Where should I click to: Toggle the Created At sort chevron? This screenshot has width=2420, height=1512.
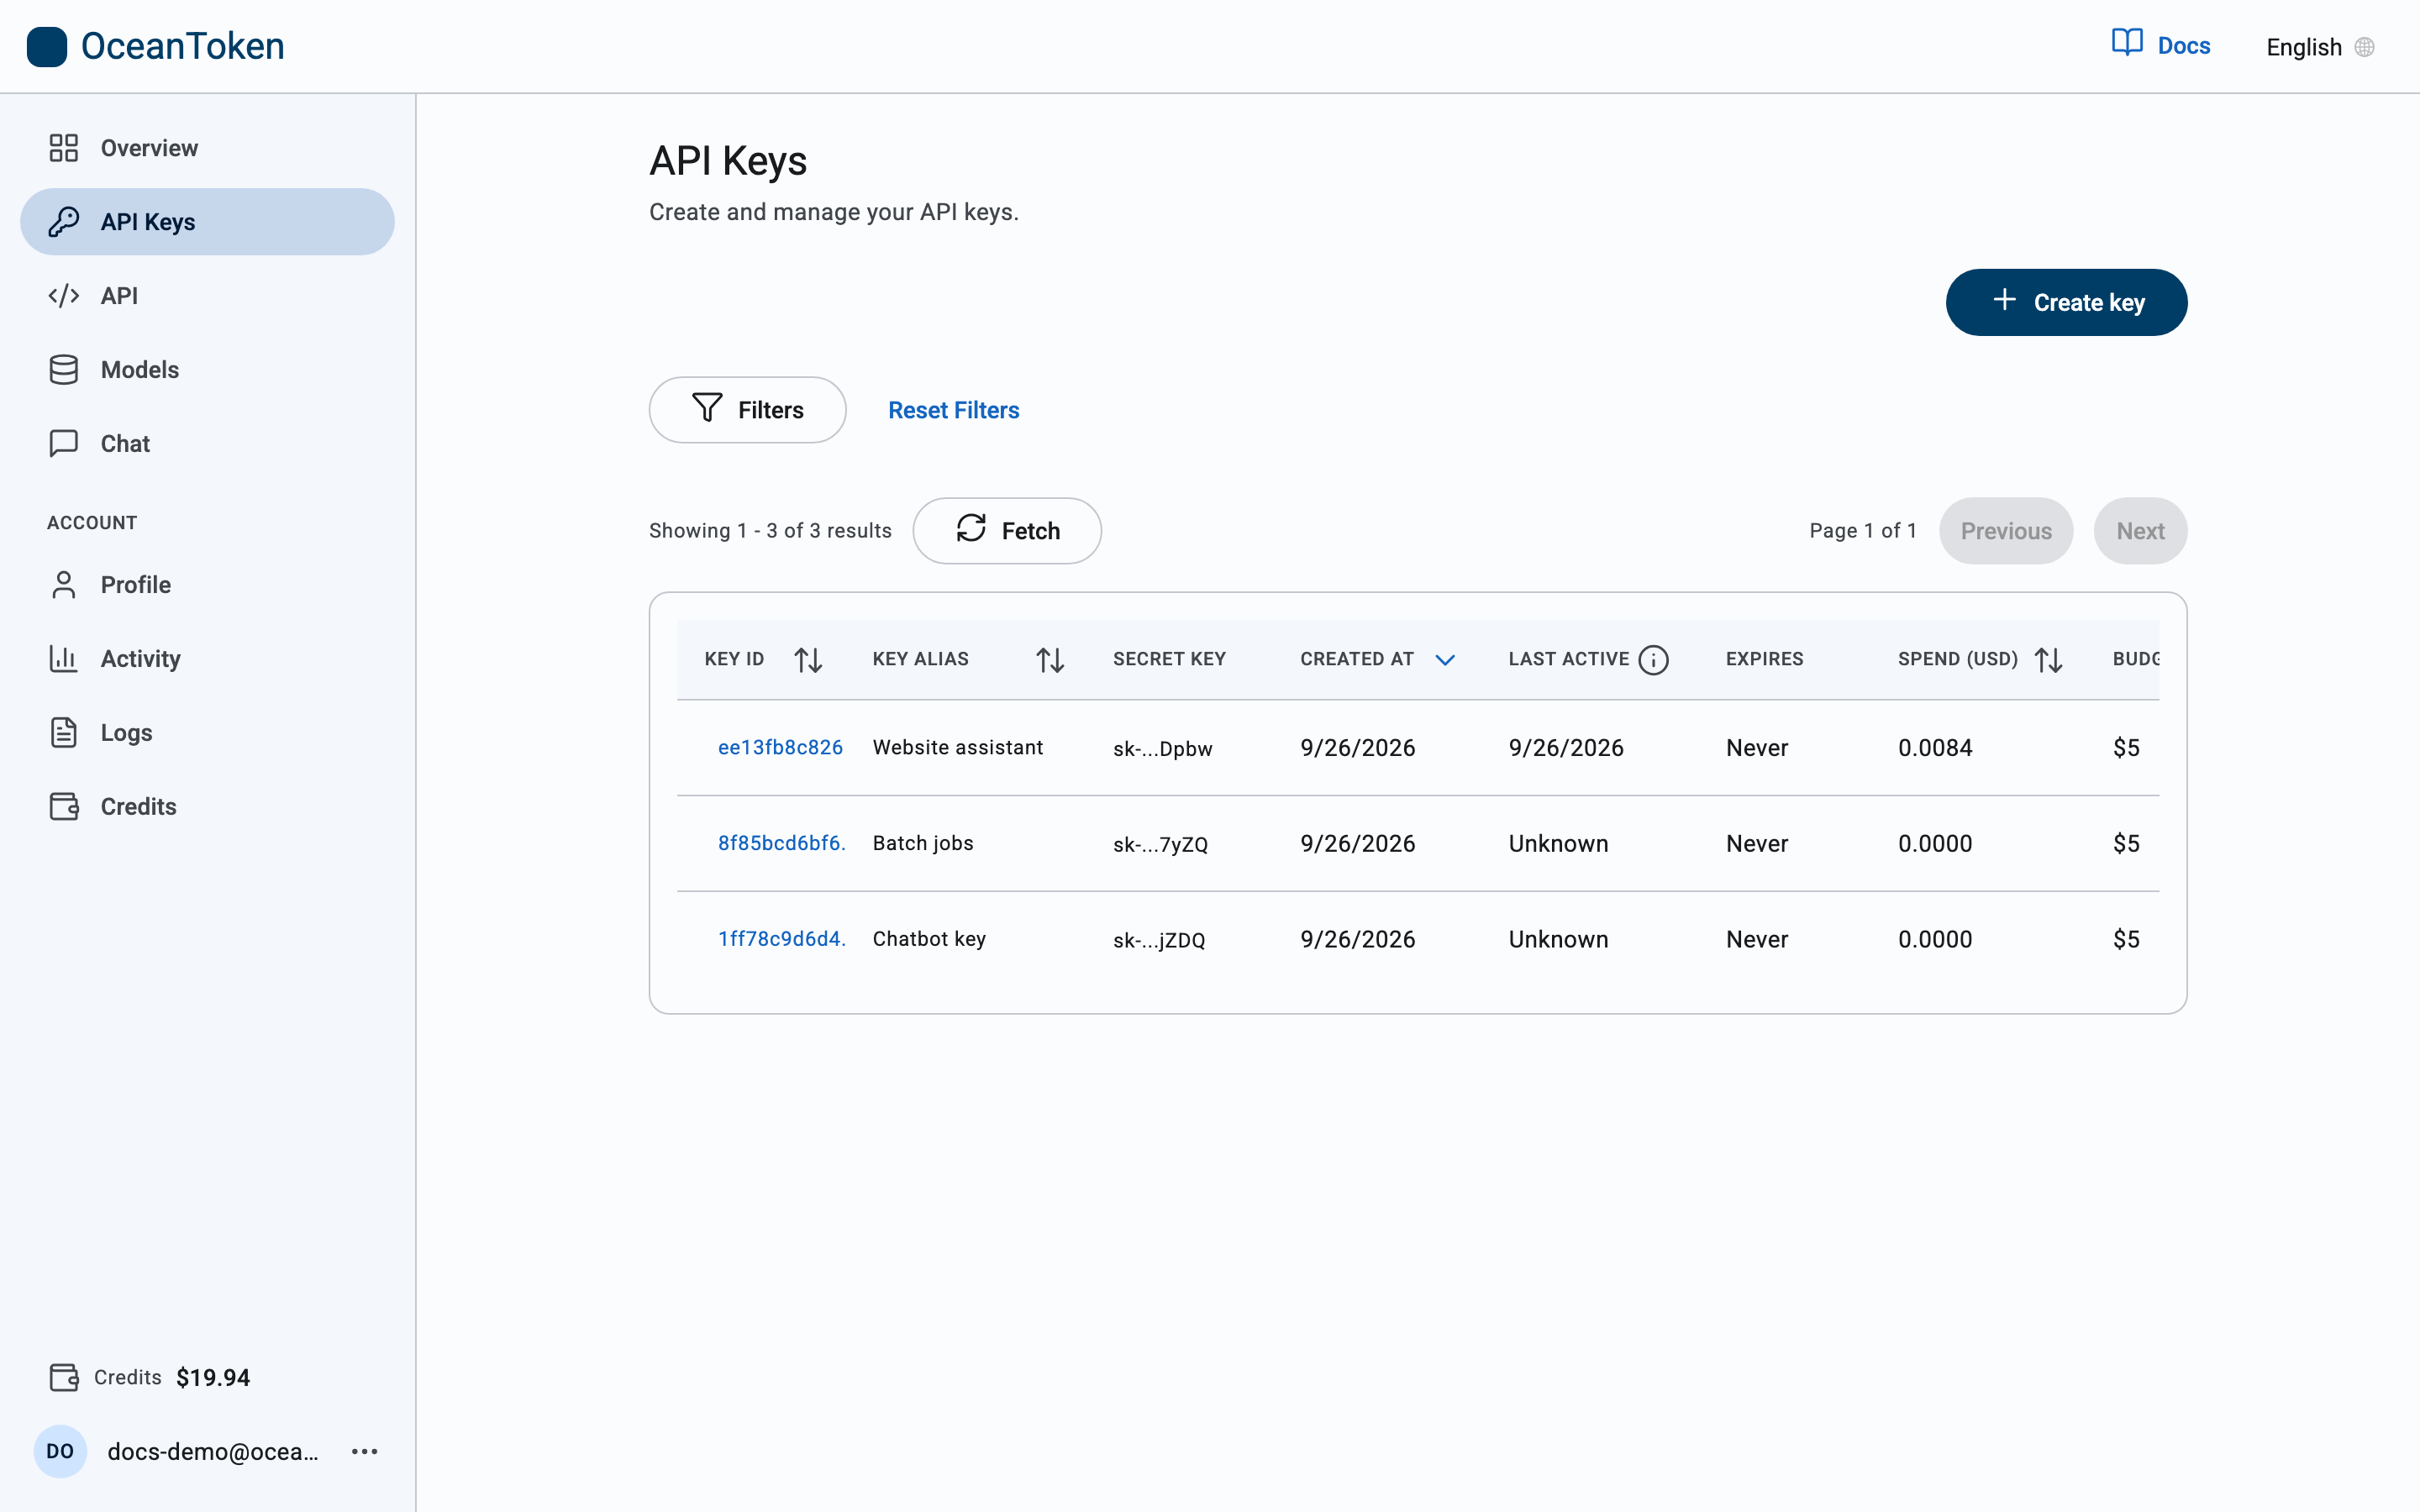pos(1445,659)
